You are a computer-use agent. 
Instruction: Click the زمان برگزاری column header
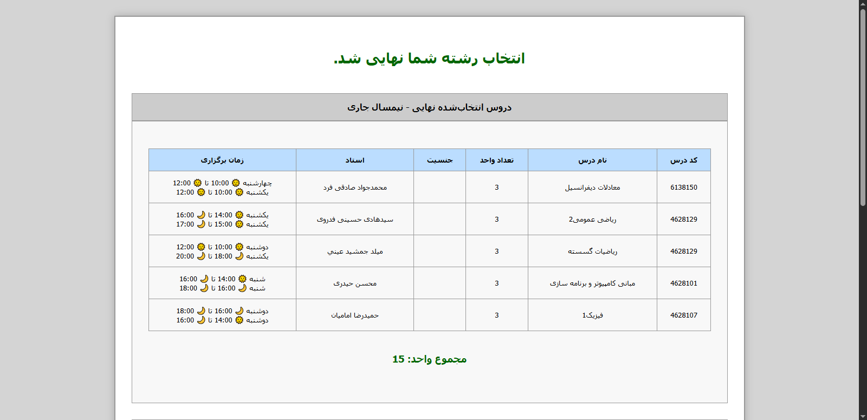pos(222,160)
